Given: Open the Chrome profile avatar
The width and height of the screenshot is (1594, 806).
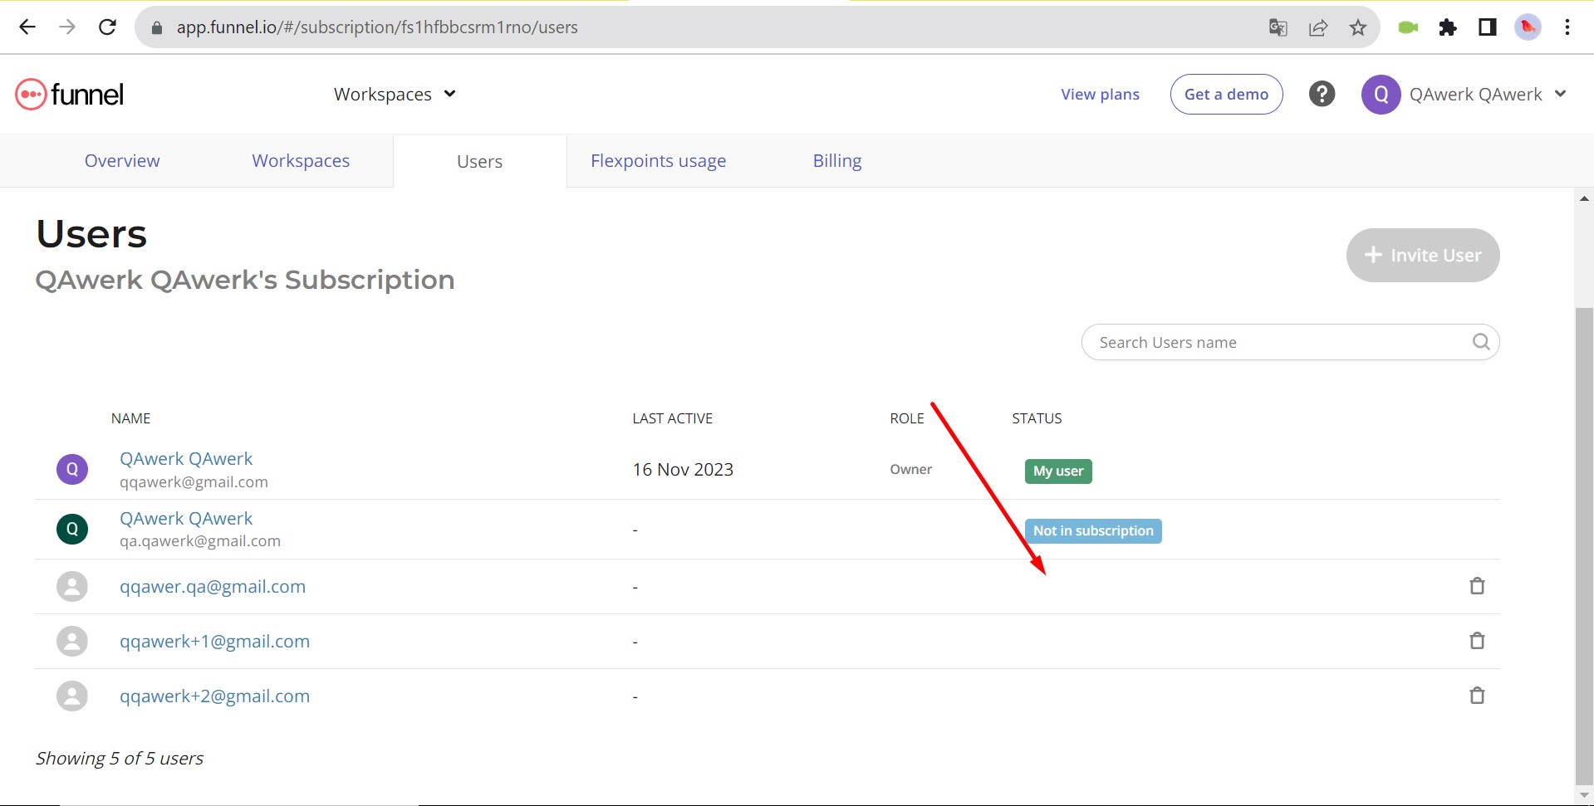Looking at the screenshot, I should [1528, 27].
